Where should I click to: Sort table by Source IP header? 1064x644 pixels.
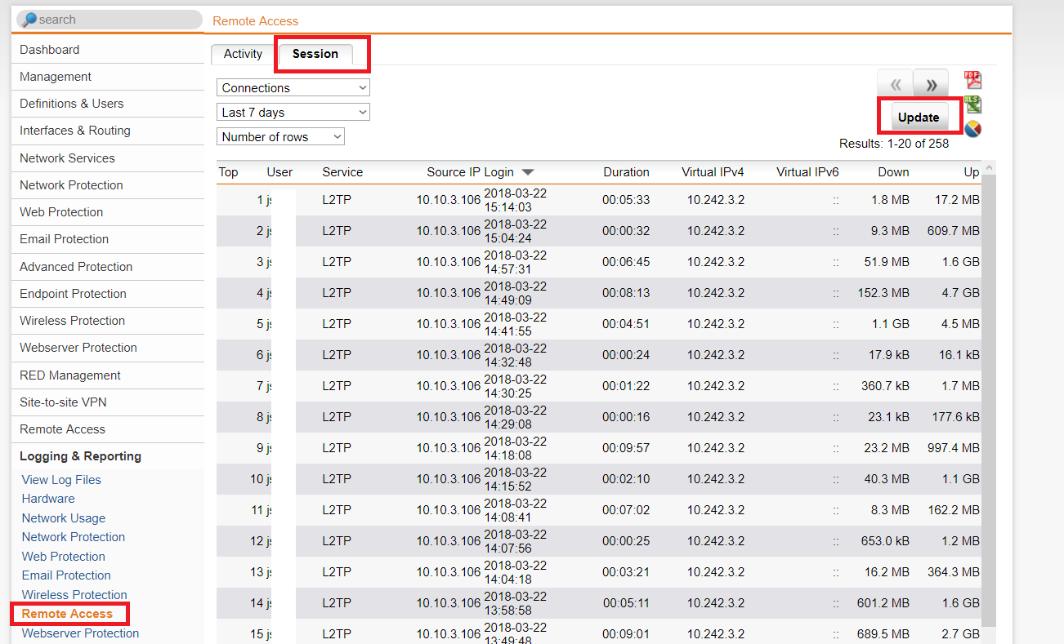pyautogui.click(x=454, y=172)
